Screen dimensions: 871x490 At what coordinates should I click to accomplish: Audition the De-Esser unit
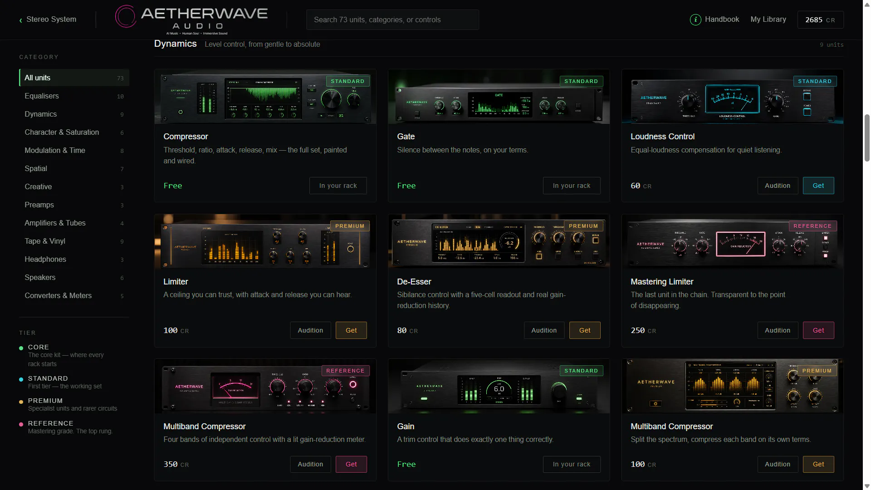544,330
